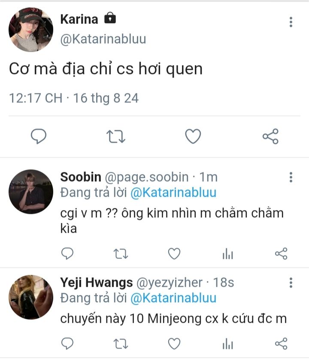Open more options for Karina's tweet
Viewport: 309px width, 361px height.
pyautogui.click(x=291, y=22)
